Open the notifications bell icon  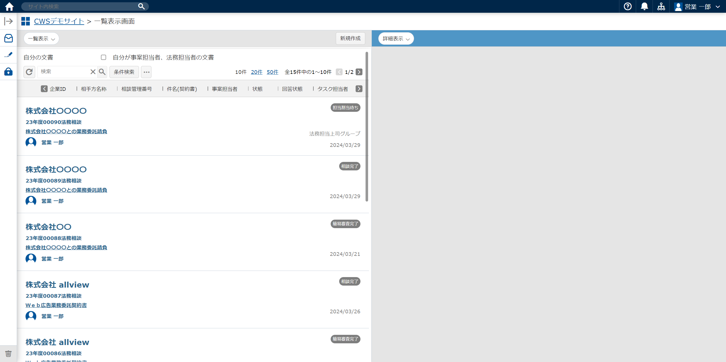click(x=644, y=6)
